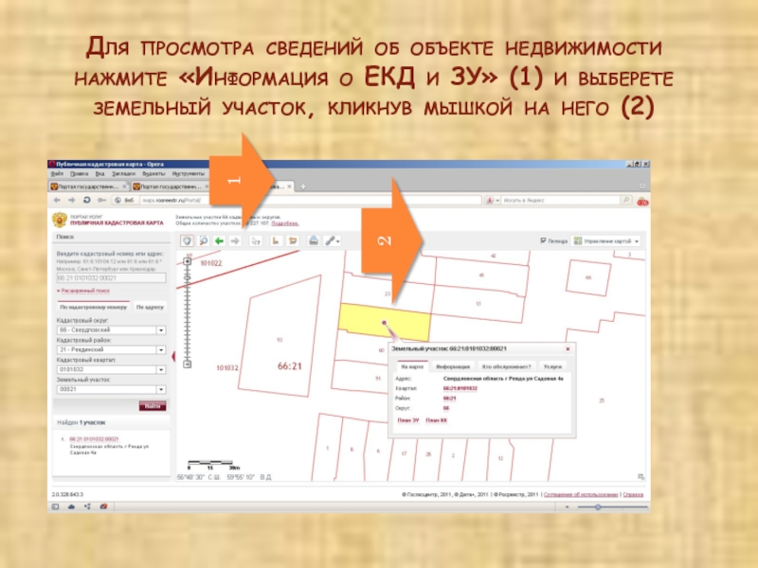Open Кто обслуживает? tab in popup
Image resolution: width=758 pixels, height=568 pixels.
point(506,366)
